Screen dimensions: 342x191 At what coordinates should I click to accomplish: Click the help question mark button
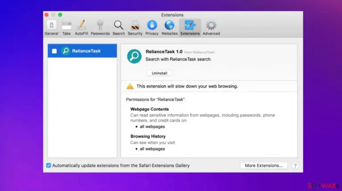[x=295, y=166]
